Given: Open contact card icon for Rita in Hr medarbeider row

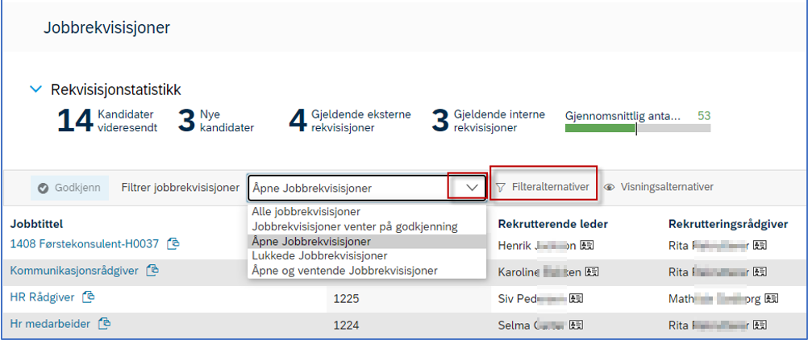Looking at the screenshot, I should click(x=760, y=325).
